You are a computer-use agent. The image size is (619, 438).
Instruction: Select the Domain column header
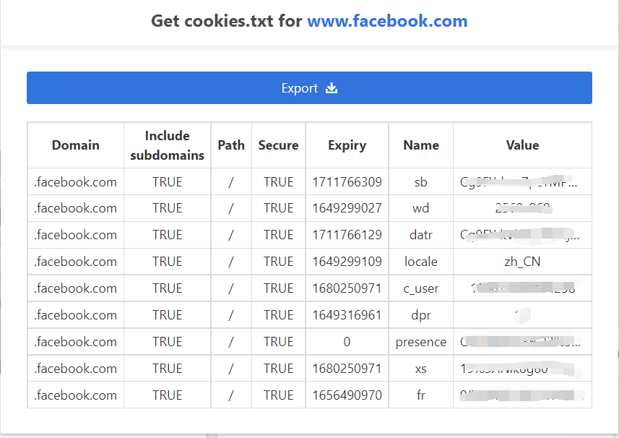point(75,145)
